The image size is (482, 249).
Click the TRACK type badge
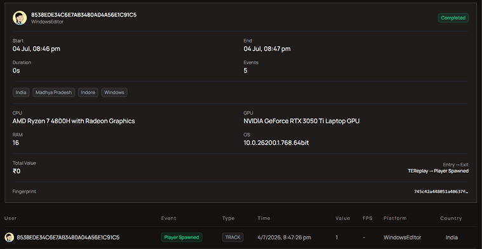[x=233, y=238]
